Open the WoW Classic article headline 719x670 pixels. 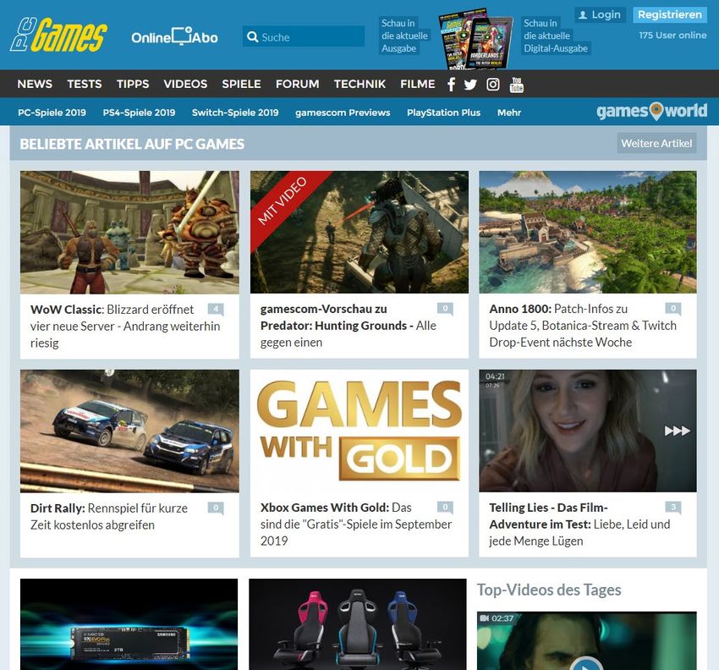pyautogui.click(x=125, y=326)
